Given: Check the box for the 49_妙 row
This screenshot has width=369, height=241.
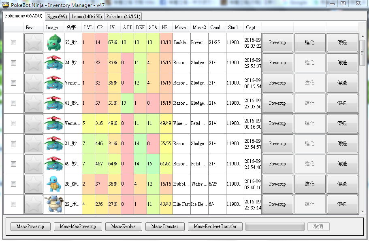Looking at the screenshot, I should pos(14,164).
